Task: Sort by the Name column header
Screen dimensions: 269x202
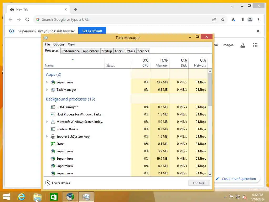Action: pos(74,63)
